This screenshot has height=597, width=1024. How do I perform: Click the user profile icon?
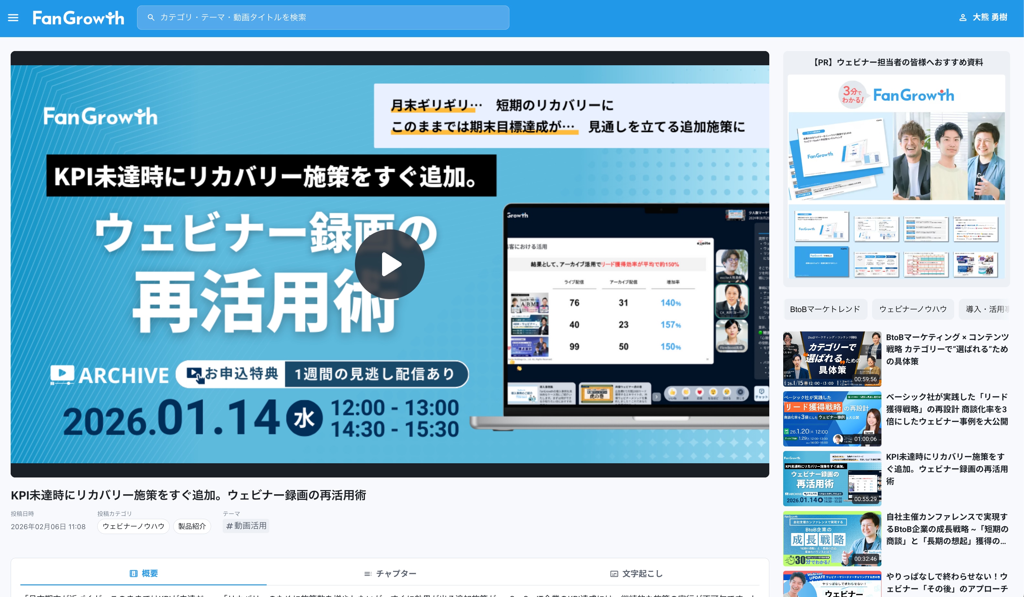pyautogui.click(x=963, y=17)
